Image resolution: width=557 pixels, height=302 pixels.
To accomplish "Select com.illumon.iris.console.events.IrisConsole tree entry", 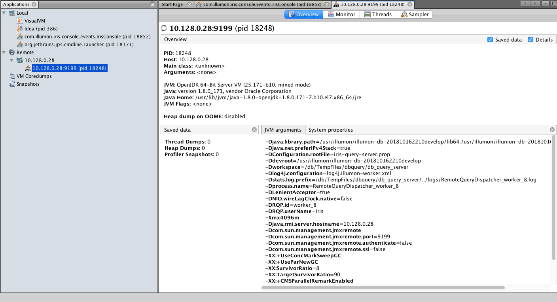I will 87,36.
